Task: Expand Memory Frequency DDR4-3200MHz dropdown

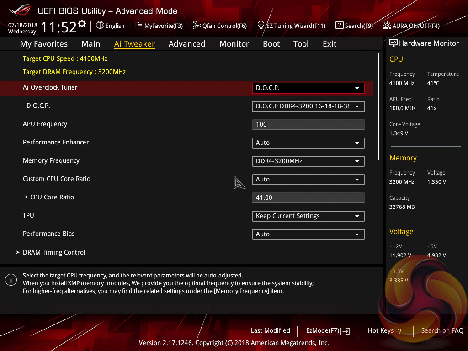Action: tap(308, 161)
